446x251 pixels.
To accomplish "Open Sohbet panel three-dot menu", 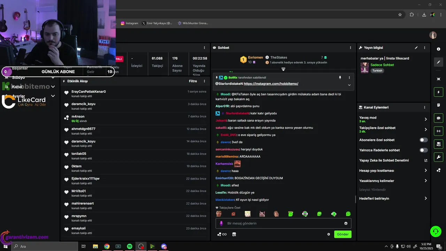I will (x=351, y=48).
